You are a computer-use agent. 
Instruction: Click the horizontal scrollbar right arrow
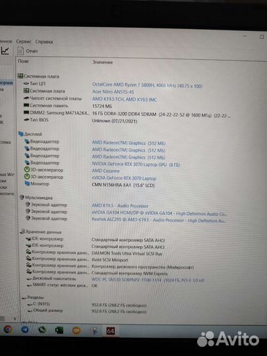coord(15,318)
